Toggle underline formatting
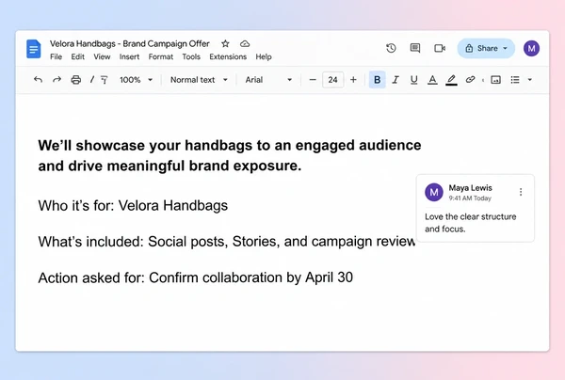Screen dimensions: 565x380 [414, 80]
